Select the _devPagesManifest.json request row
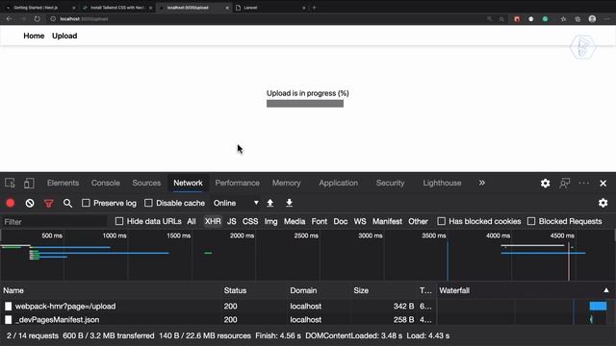616x346 pixels. pyautogui.click(x=218, y=319)
